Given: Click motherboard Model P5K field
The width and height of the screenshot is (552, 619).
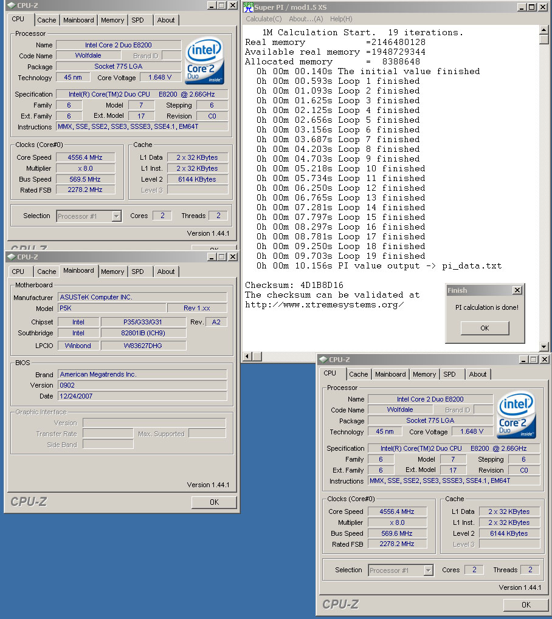Looking at the screenshot, I should click(x=112, y=309).
